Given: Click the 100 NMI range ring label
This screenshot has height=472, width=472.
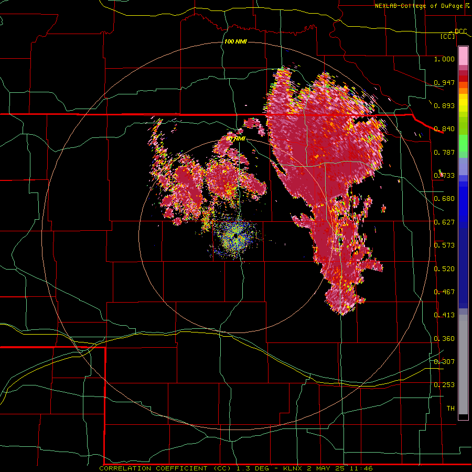Looking at the screenshot, I should [x=235, y=41].
